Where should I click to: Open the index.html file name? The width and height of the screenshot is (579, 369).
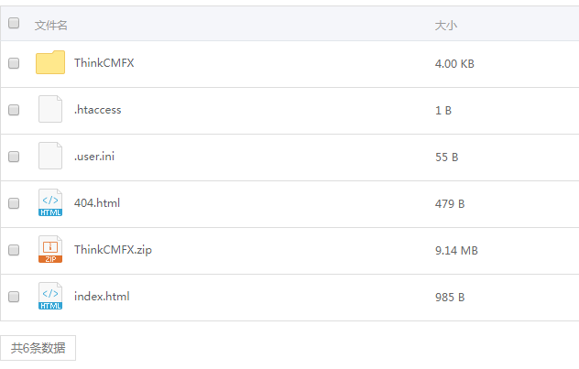coord(102,297)
